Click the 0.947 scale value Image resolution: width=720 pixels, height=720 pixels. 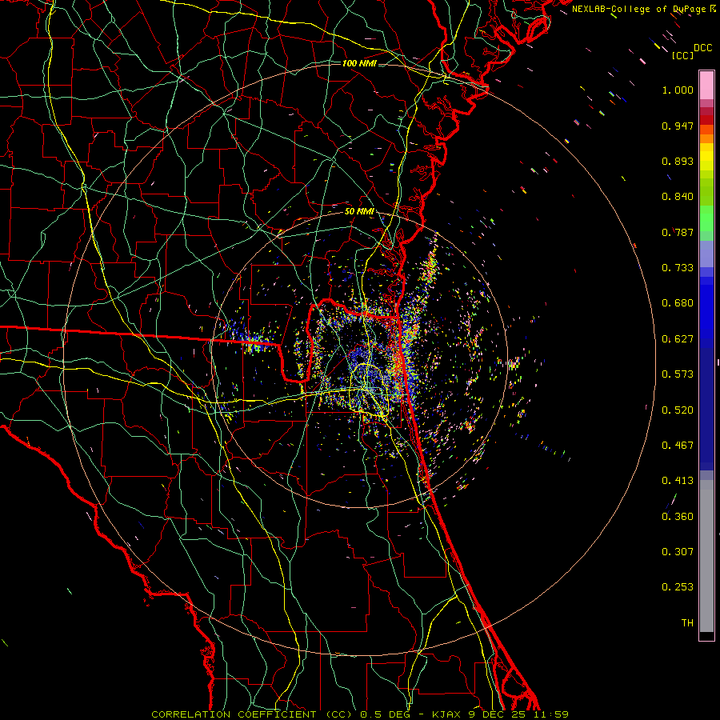678,126
